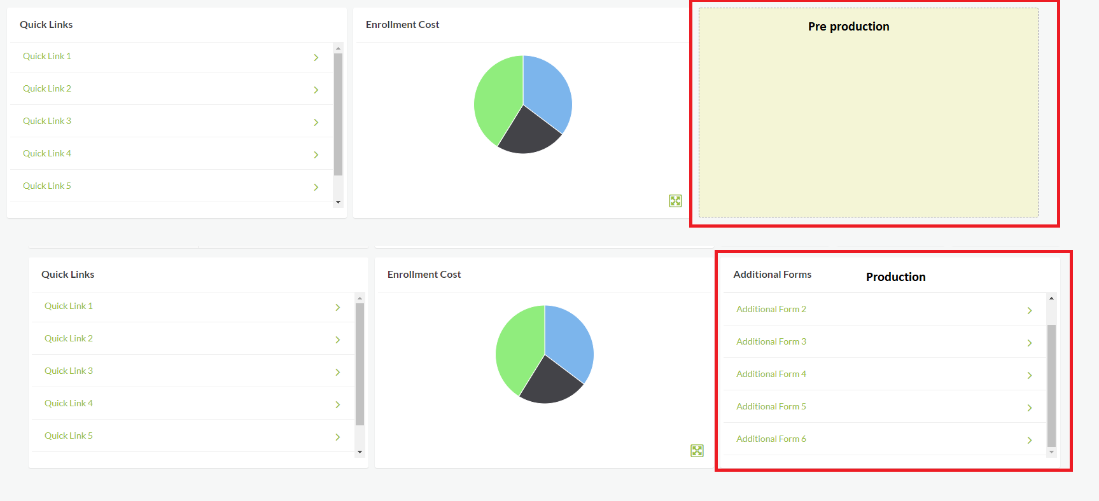This screenshot has width=1099, height=501.
Task: Click the arrow next to Quick Link 5 in the upper panel
Action: point(316,187)
